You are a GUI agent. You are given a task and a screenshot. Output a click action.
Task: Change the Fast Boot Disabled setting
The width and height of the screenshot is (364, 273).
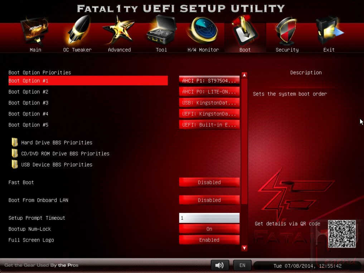[209, 182]
